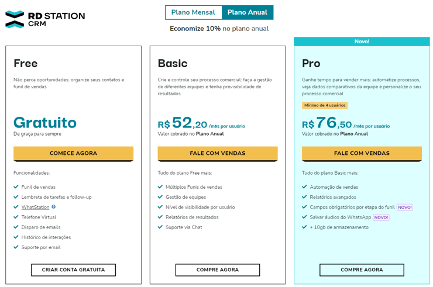
Task: Click the checkmark beside Funil de vendas
Action: (16, 187)
